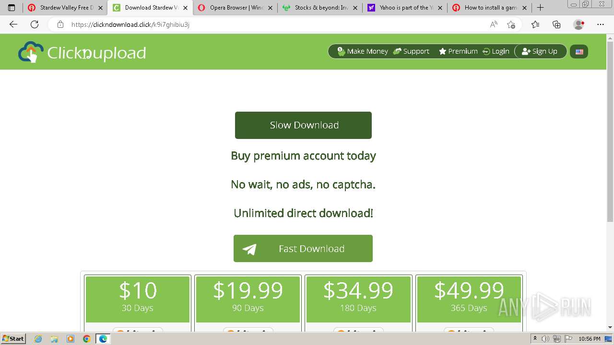
Task: Add this page to favorites
Action: pyautogui.click(x=511, y=24)
